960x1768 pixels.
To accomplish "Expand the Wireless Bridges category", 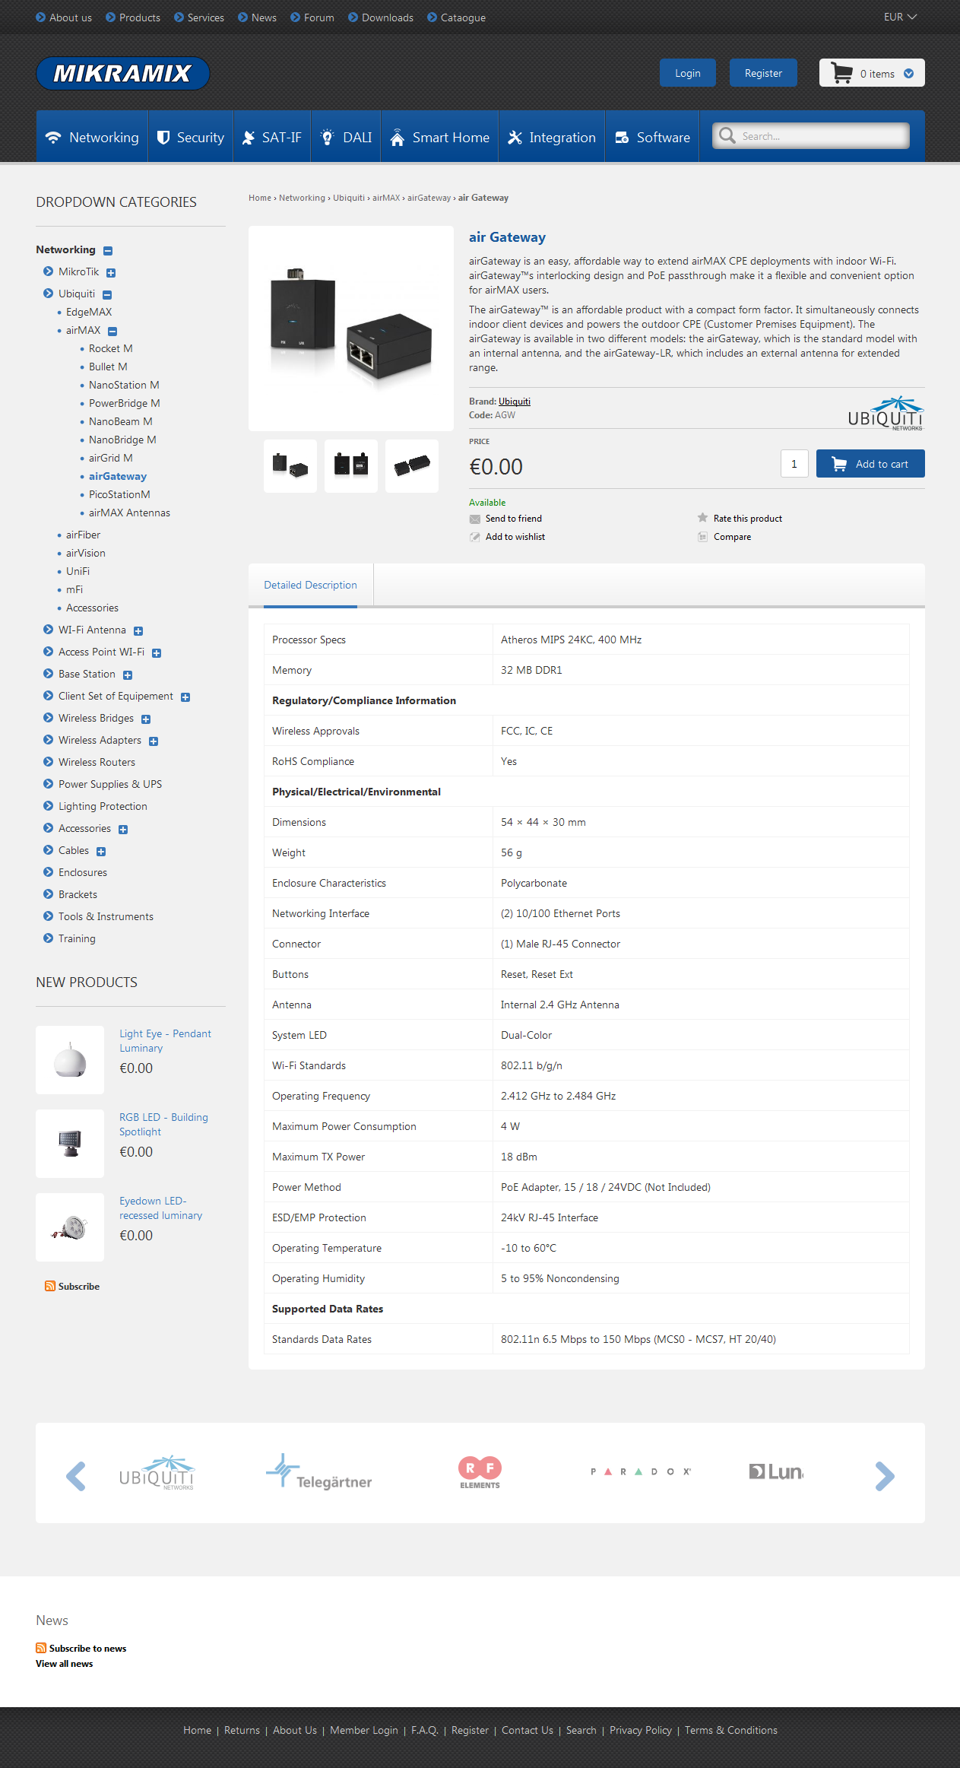I will click(146, 719).
